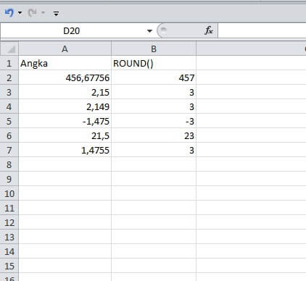This screenshot has height=281, width=306.
Task: Select column B header
Action: tap(154, 49)
